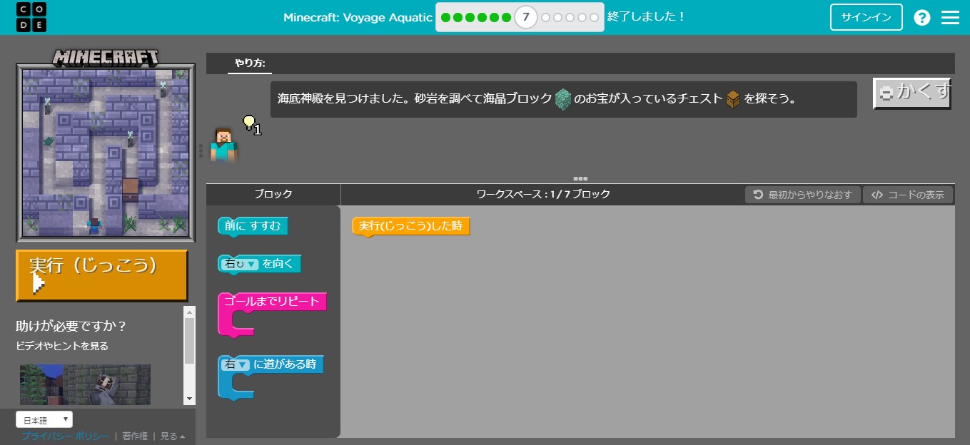Click the chest icon in instructions
This screenshot has width=970, height=445.
(x=733, y=99)
